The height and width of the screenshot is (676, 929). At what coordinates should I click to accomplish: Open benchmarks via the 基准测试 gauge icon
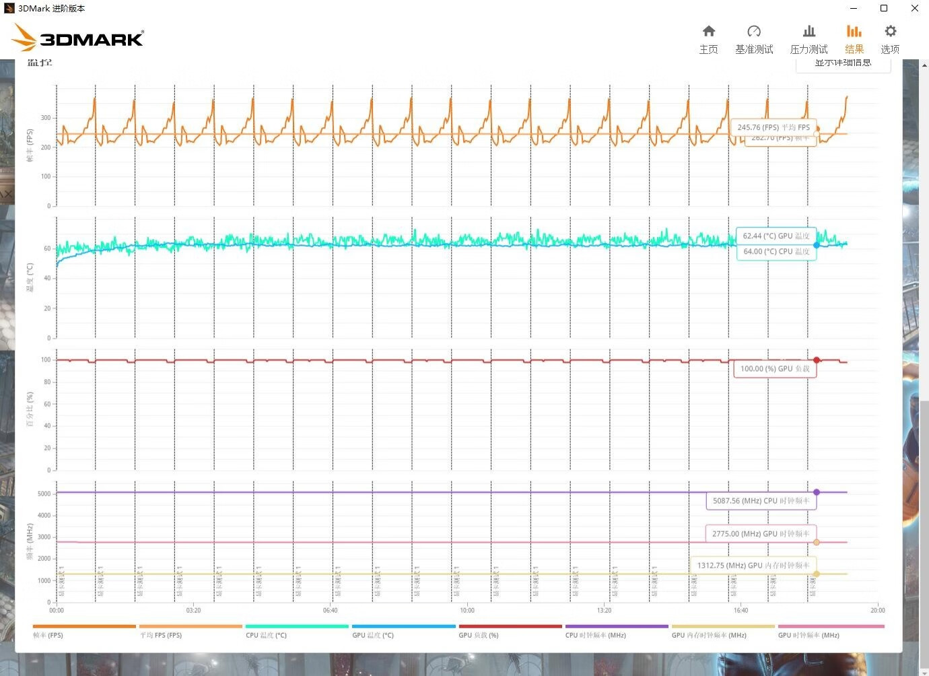754,38
